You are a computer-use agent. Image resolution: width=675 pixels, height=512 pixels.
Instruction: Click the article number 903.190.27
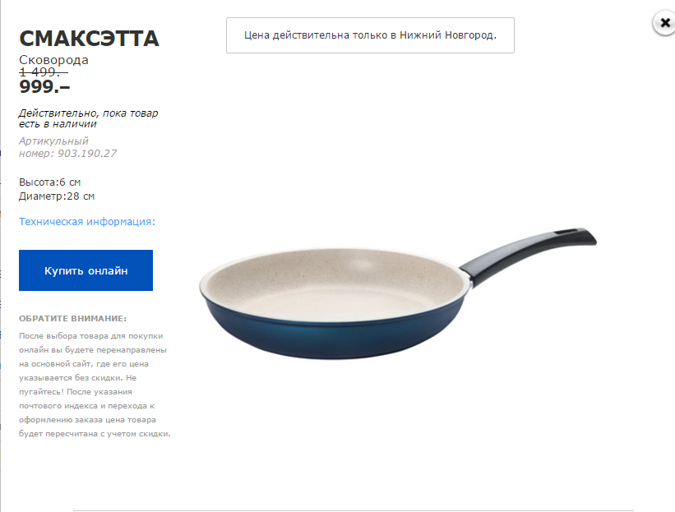point(87,154)
